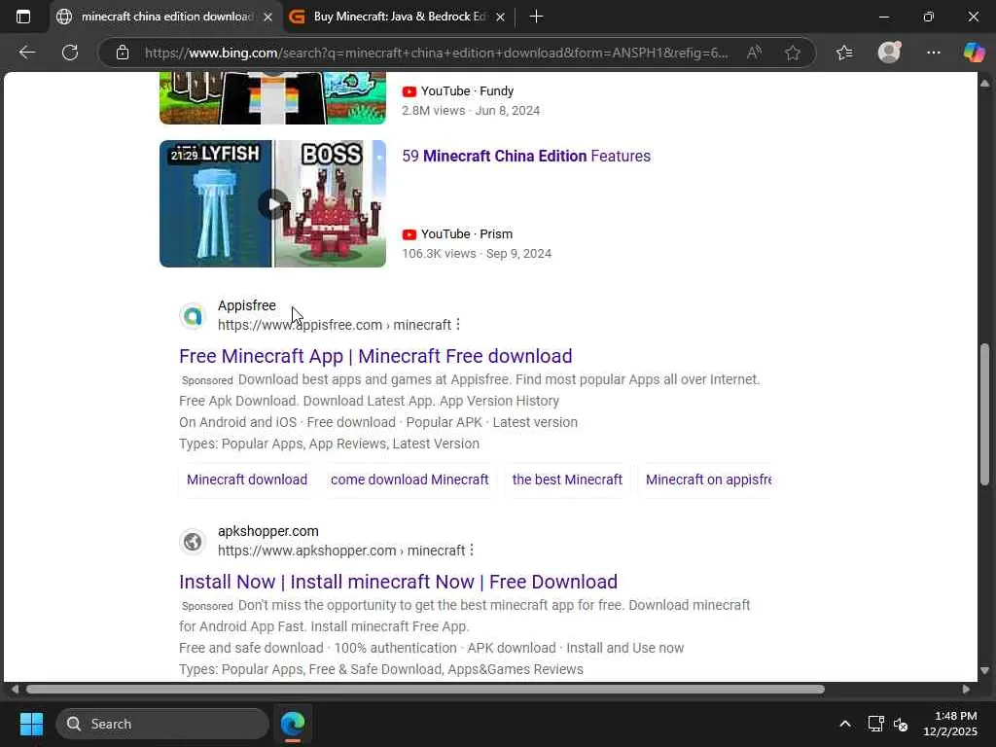Image resolution: width=996 pixels, height=747 pixels.
Task: Click the taskbar Search box
Action: [x=162, y=724]
